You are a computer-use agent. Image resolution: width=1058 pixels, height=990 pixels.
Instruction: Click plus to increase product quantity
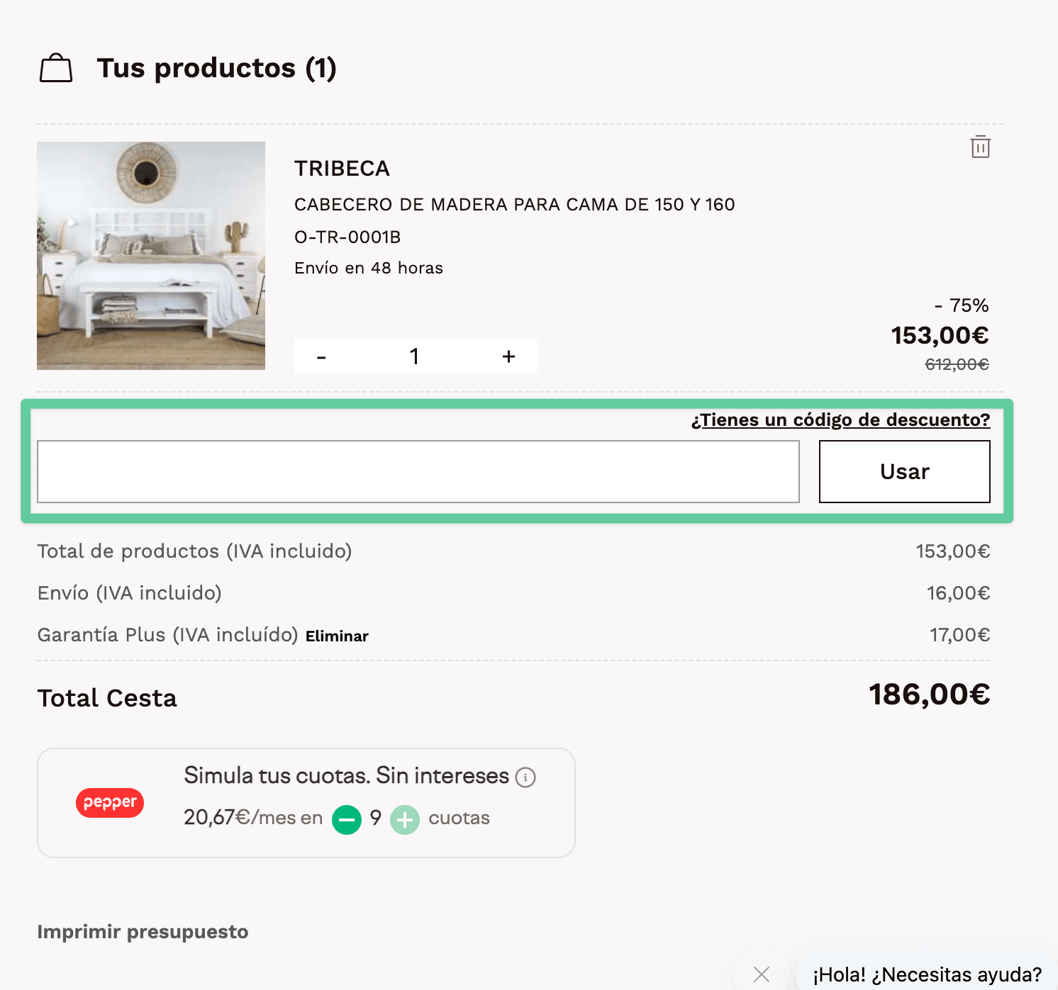point(508,356)
